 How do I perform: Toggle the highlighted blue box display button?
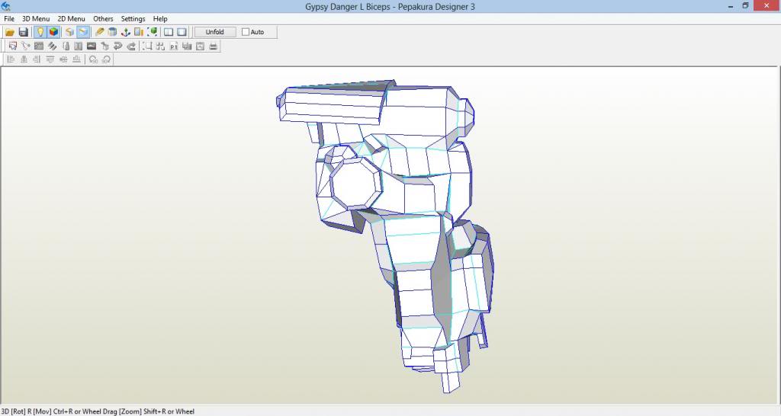click(x=83, y=32)
